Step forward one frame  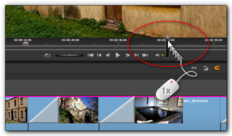pyautogui.click(x=128, y=55)
